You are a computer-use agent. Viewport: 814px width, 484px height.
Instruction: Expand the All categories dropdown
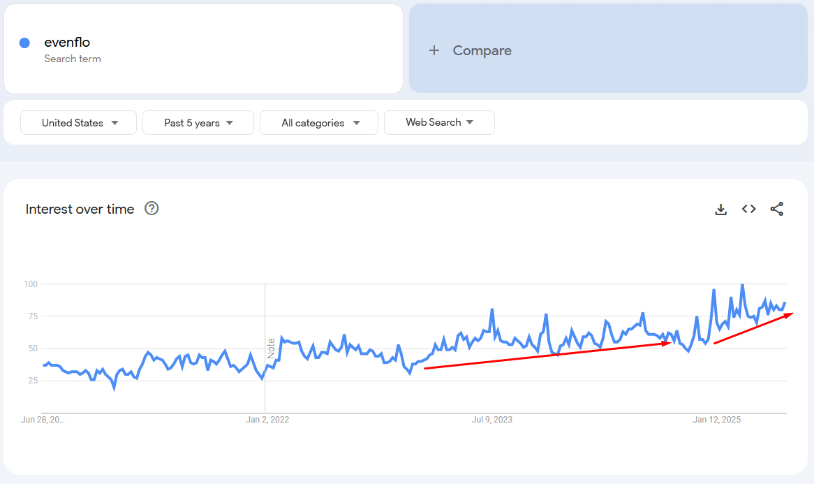[x=319, y=122]
